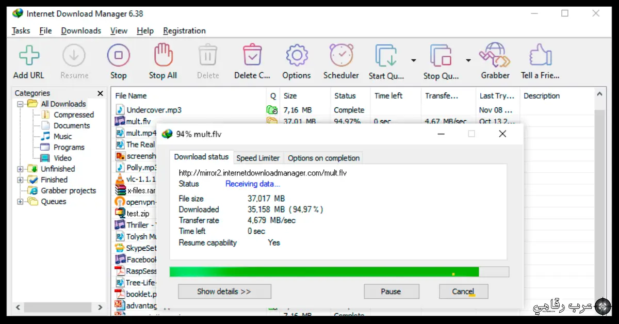
Task: Click the Add URL icon
Action: 28,55
